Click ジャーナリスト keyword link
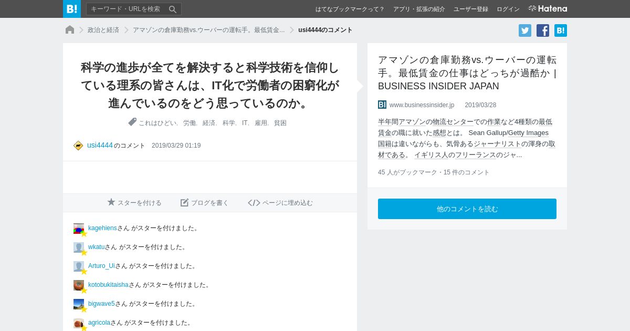This screenshot has height=331, width=630. tap(497, 144)
